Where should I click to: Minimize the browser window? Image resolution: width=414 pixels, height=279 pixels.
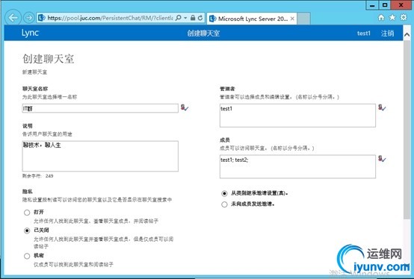[372, 5]
